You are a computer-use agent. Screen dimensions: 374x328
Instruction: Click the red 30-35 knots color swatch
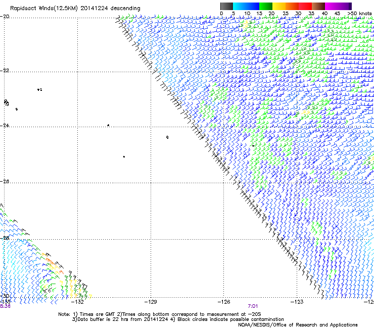point(305,6)
